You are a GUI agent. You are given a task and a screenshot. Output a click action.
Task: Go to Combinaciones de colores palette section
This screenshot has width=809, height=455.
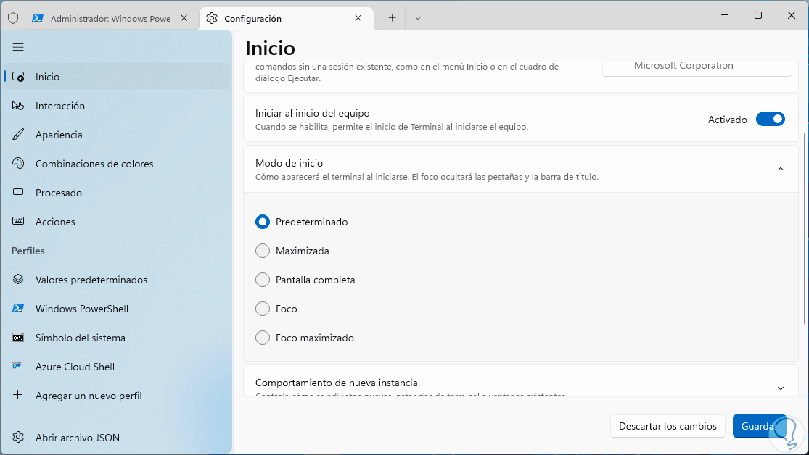94,164
